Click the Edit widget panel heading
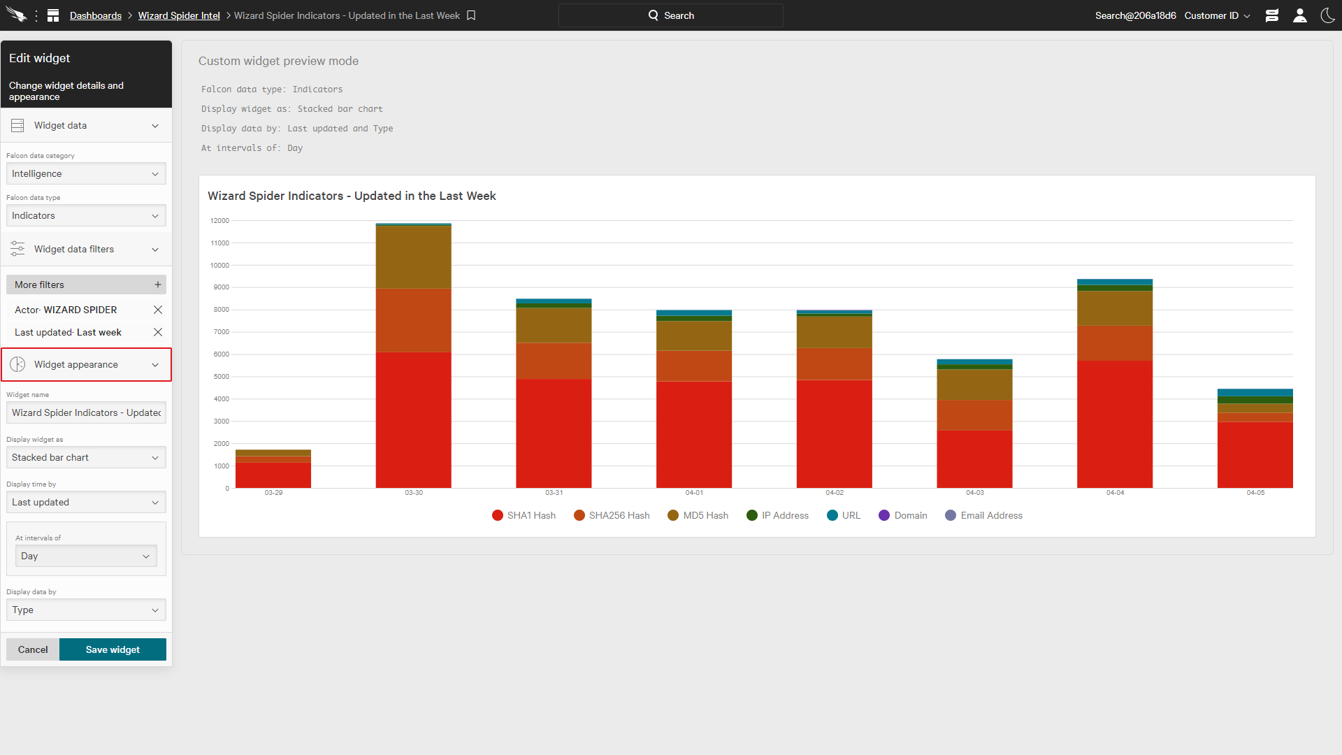Screen dimensions: 1342x755 pos(39,58)
